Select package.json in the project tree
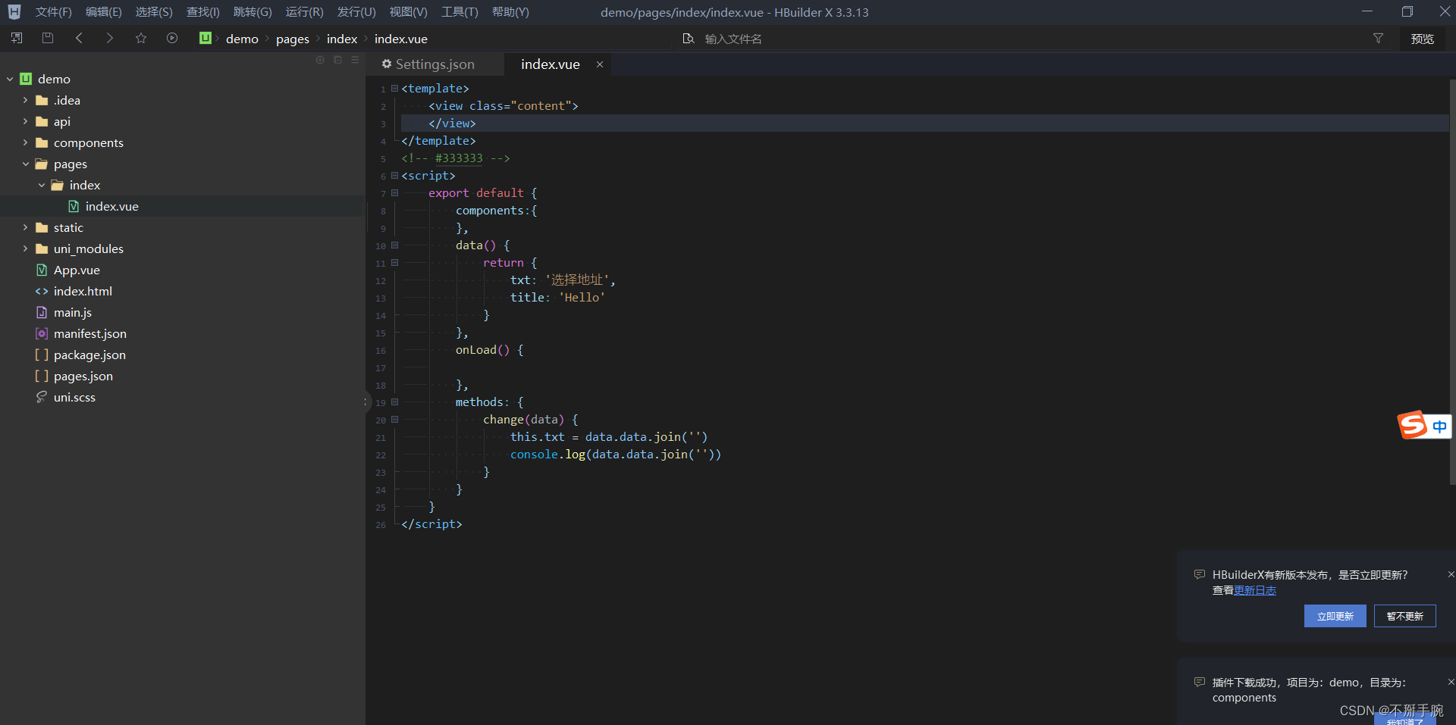Viewport: 1456px width, 725px height. click(x=89, y=355)
